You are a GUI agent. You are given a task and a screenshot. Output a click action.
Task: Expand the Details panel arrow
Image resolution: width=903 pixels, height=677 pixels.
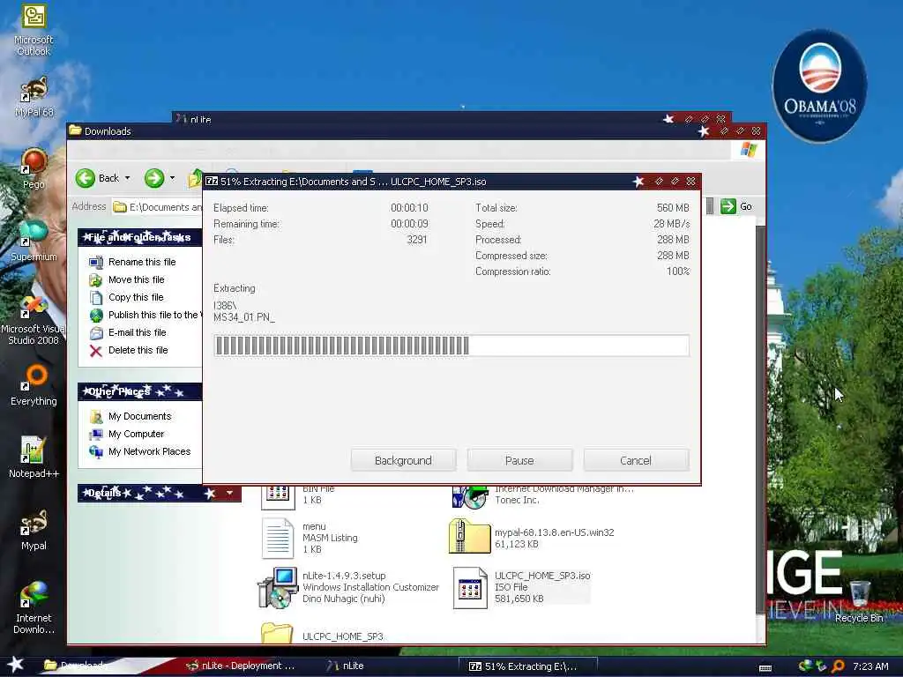click(230, 493)
